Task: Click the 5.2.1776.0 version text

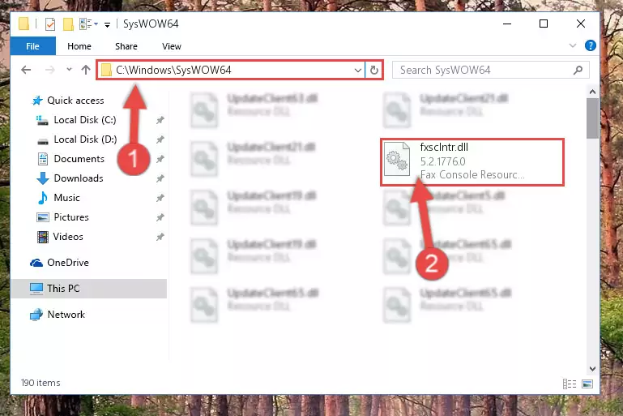Action: click(442, 161)
